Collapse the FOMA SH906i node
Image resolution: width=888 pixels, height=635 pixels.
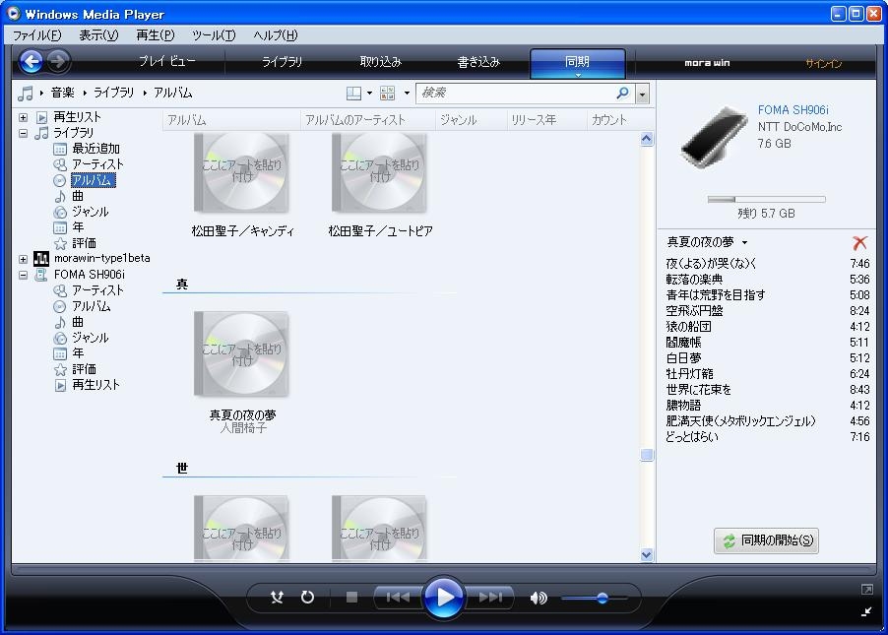(24, 275)
